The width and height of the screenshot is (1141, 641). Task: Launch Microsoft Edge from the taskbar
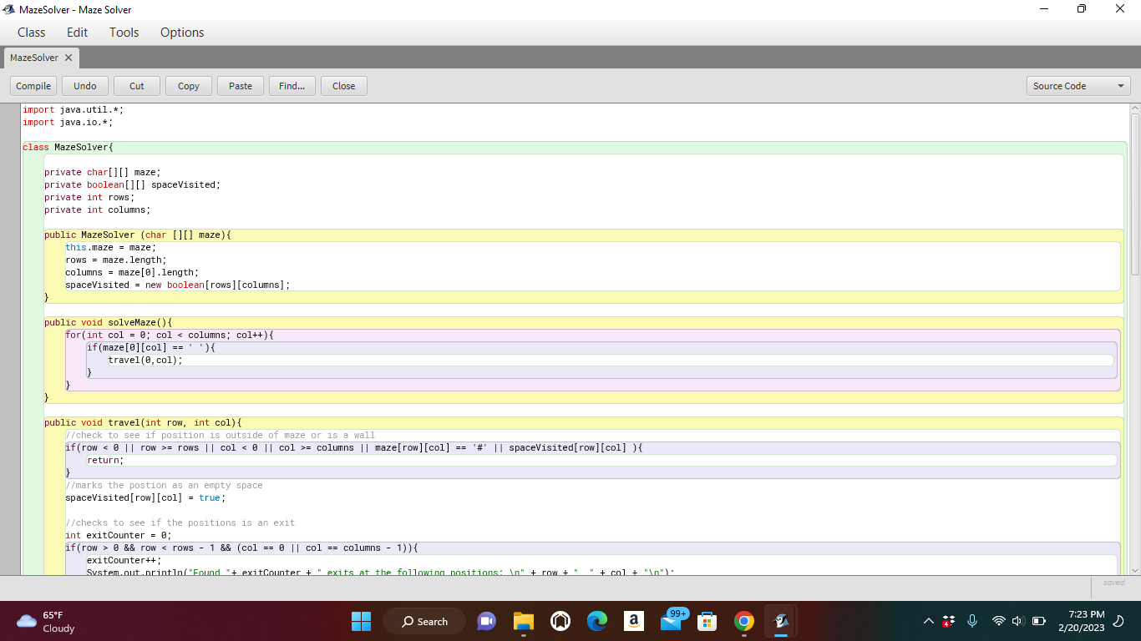597,621
